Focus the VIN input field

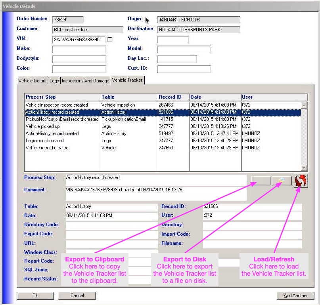[x=79, y=39]
